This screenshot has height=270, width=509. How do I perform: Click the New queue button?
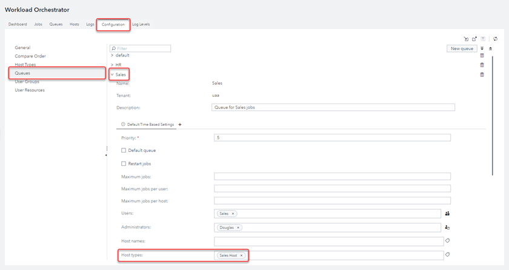pos(462,48)
